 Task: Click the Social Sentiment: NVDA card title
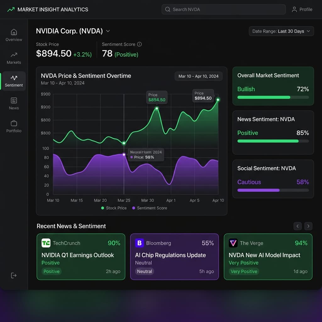pyautogui.click(x=267, y=169)
